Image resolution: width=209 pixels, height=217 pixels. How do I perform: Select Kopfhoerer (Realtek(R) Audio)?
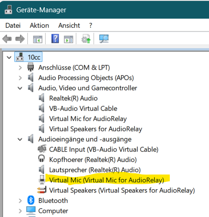pos(93,160)
